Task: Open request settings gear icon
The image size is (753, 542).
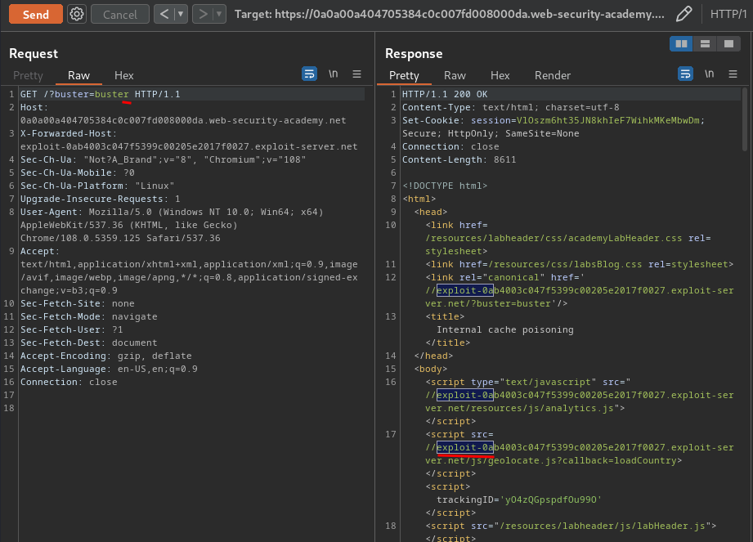Action: [77, 14]
